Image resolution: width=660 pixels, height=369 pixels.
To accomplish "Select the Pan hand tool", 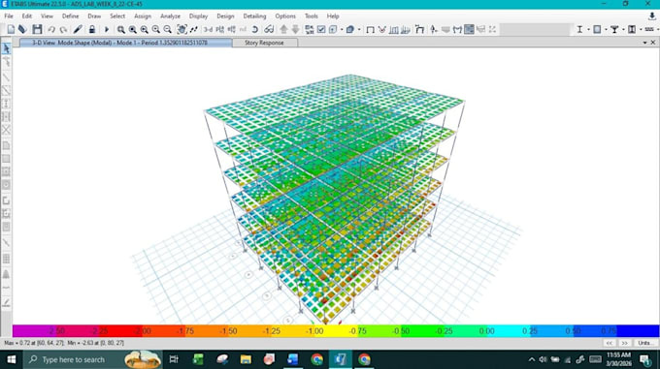I will point(181,29).
